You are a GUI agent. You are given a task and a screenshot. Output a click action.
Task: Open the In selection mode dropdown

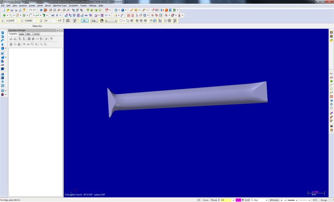tap(111, 20)
